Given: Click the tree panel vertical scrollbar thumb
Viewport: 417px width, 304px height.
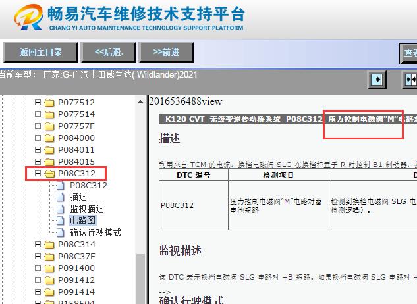Looking at the screenshot, I should coord(141,278).
